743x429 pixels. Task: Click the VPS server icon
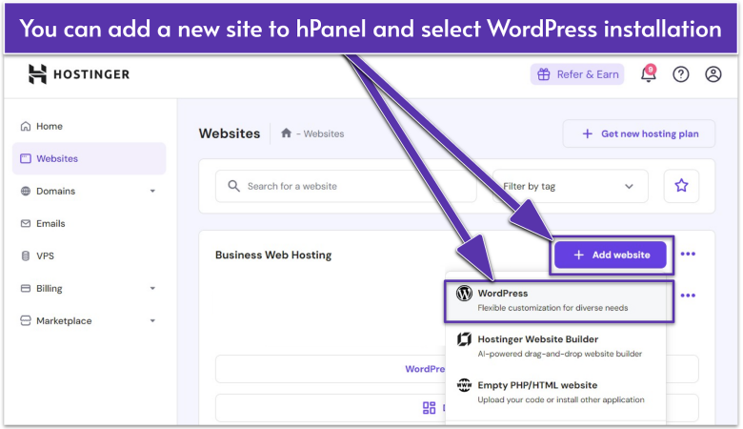click(26, 256)
